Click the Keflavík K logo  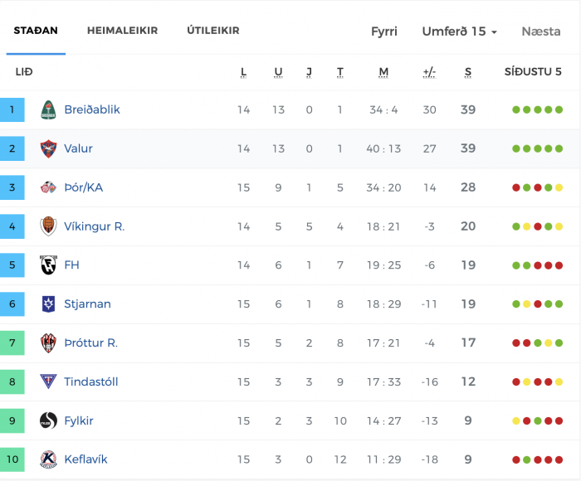click(48, 459)
